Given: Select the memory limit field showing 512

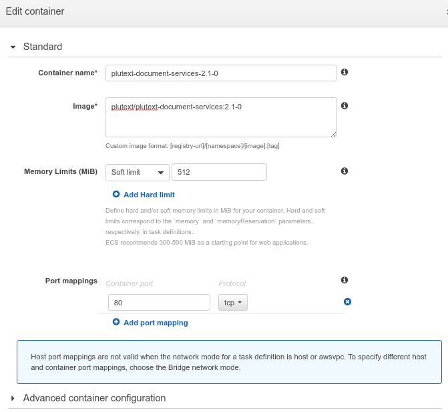Looking at the screenshot, I should pos(219,172).
